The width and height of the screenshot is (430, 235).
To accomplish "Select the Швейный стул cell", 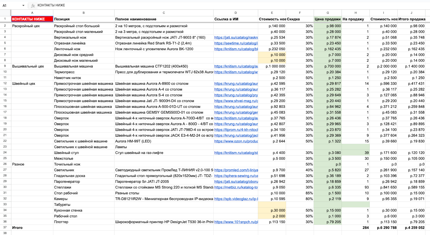I will (84, 153).
